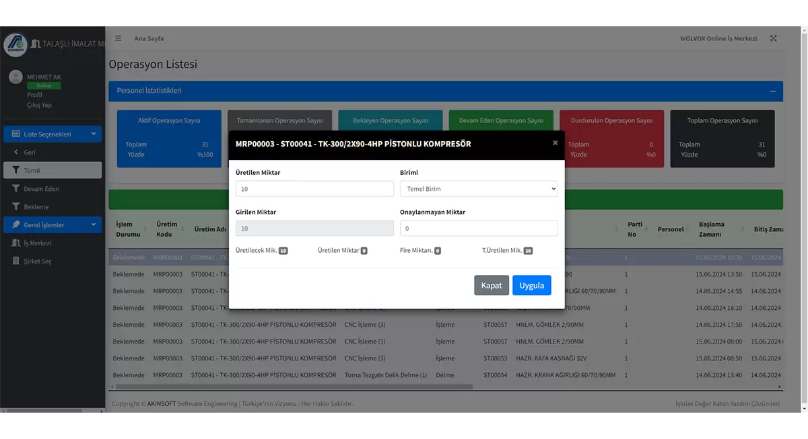Close the dialog with the X icon
The height and width of the screenshot is (439, 808).
tap(555, 143)
